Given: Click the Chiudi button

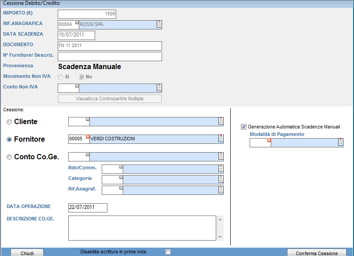Looking at the screenshot, I should [x=27, y=253].
